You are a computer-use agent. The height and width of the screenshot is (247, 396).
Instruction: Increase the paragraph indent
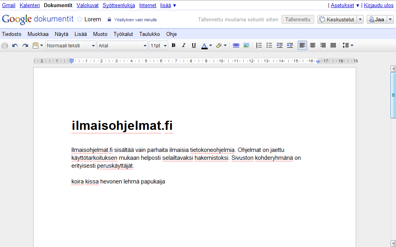(x=290, y=45)
